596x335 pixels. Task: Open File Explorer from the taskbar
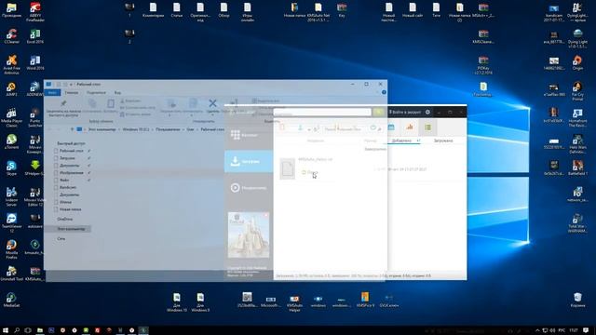pos(39,330)
